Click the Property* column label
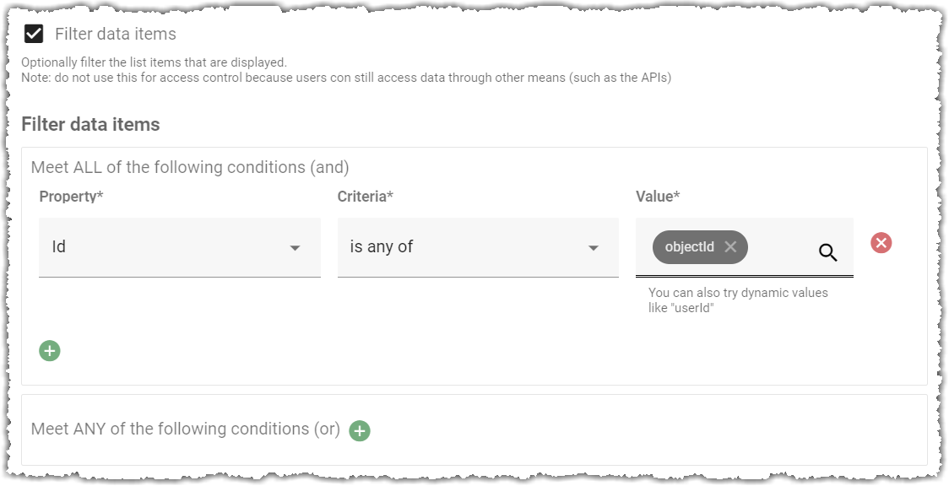The height and width of the screenshot is (486, 949). click(x=72, y=197)
